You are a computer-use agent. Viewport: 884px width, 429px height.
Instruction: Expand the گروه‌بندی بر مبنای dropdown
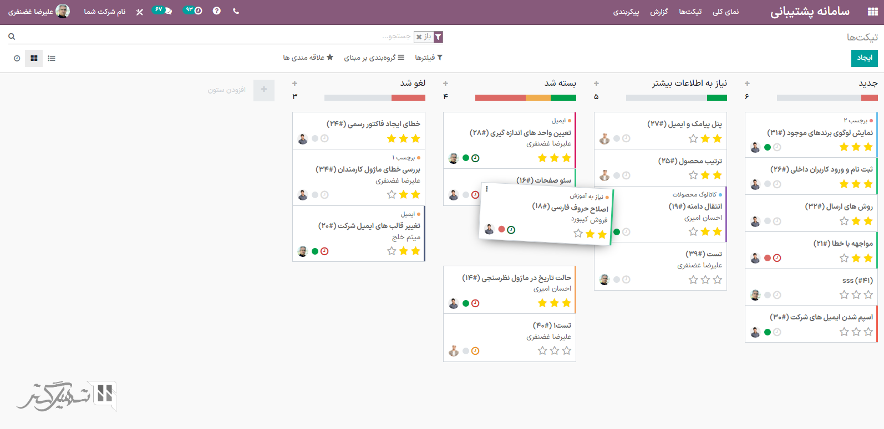(x=374, y=58)
